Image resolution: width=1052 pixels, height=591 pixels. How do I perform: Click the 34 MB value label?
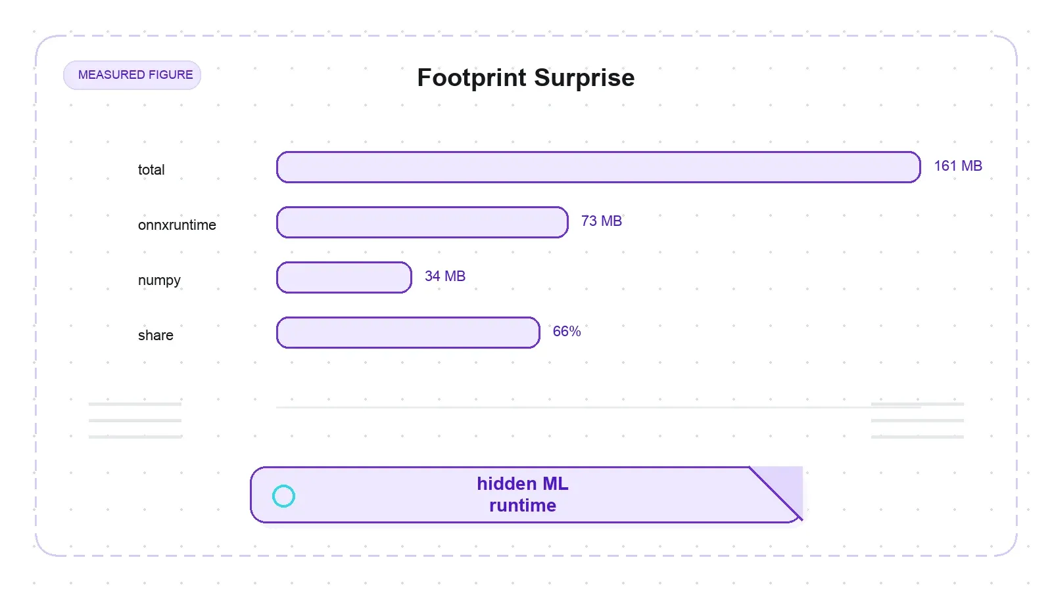[x=445, y=276]
